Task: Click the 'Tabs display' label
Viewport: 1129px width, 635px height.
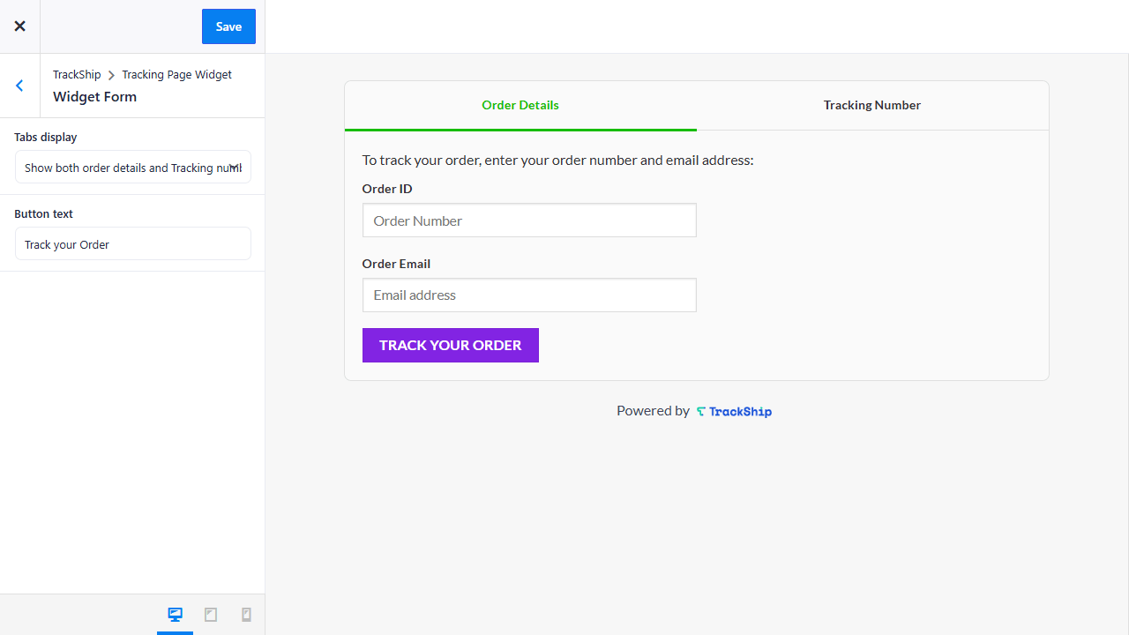Action: (x=46, y=138)
